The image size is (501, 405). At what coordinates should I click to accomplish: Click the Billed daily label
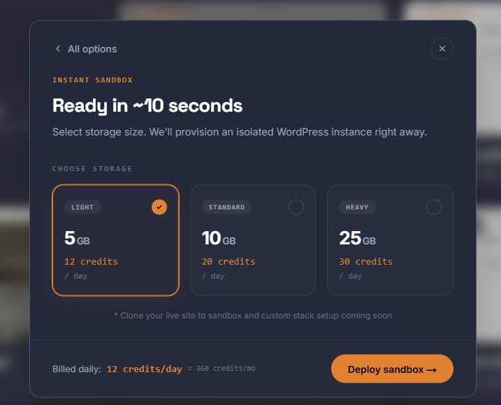click(77, 369)
